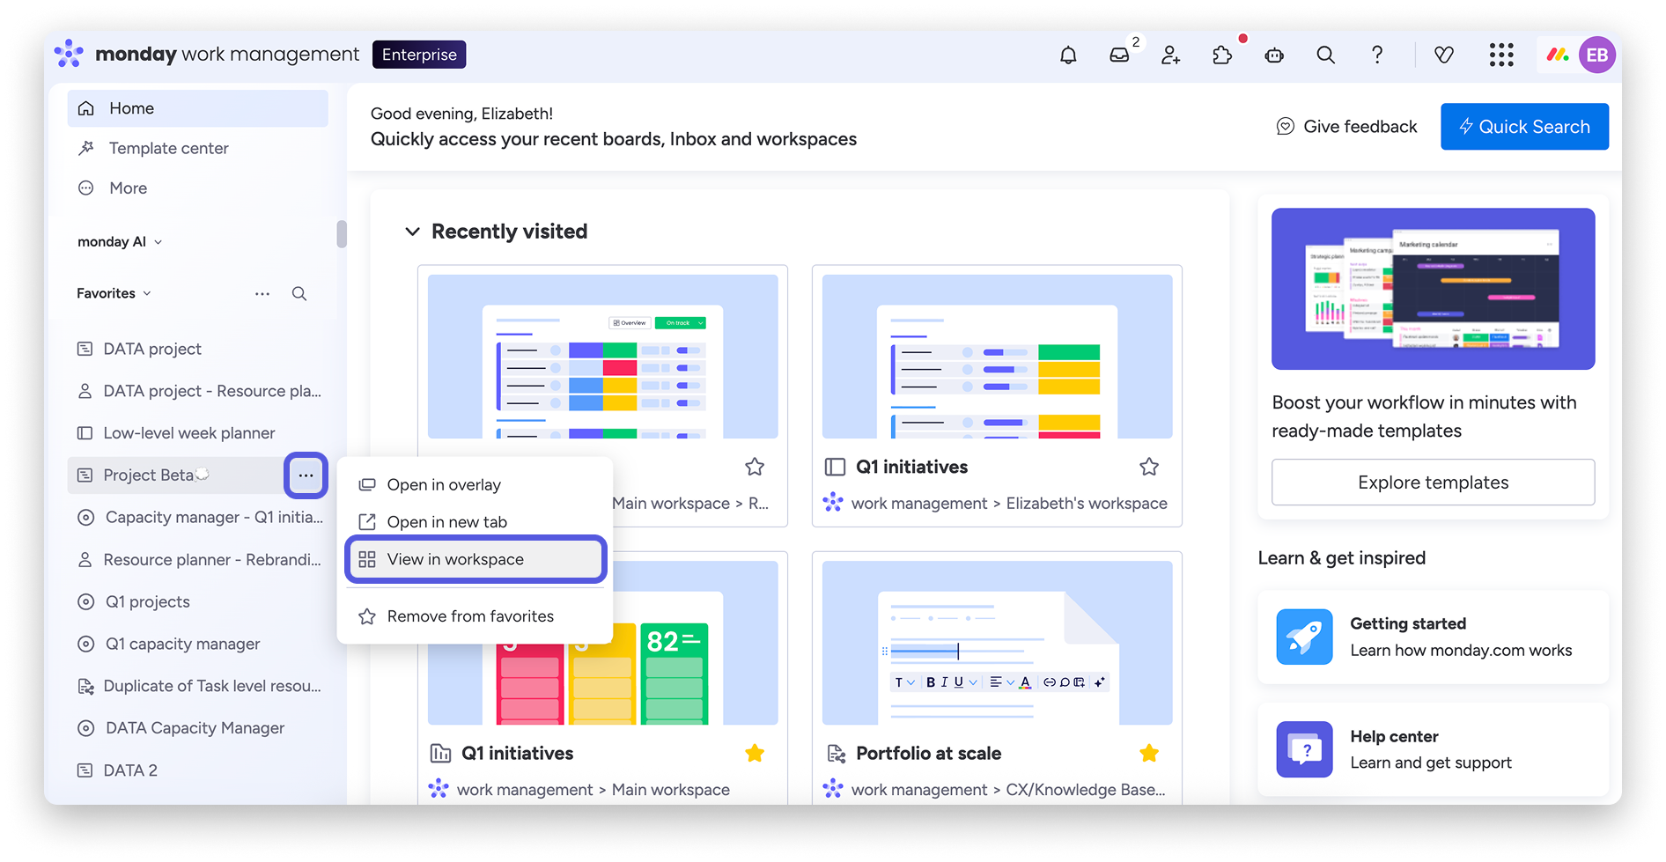Open DATA 2 board
This screenshot has width=1666, height=862.
click(198, 770)
